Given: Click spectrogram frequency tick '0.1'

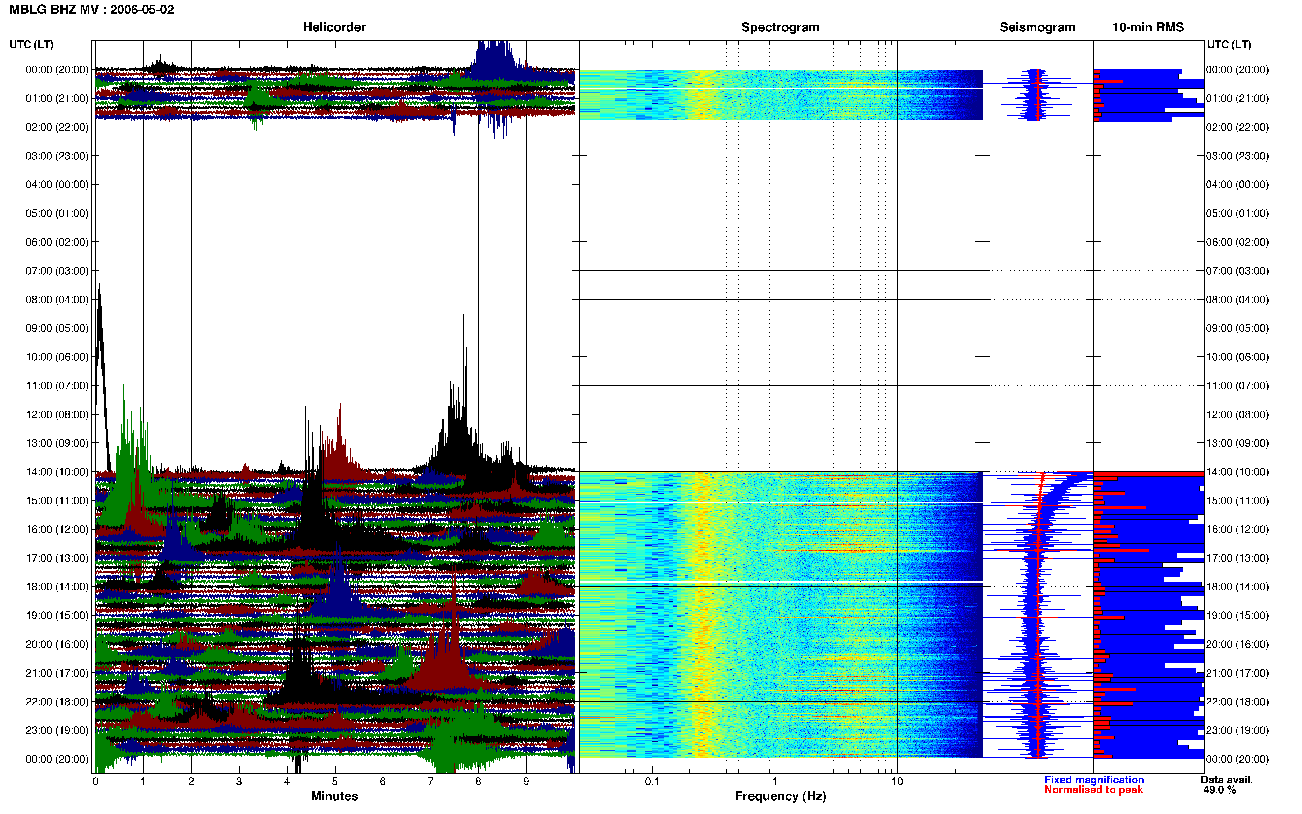Looking at the screenshot, I should pos(652,782).
